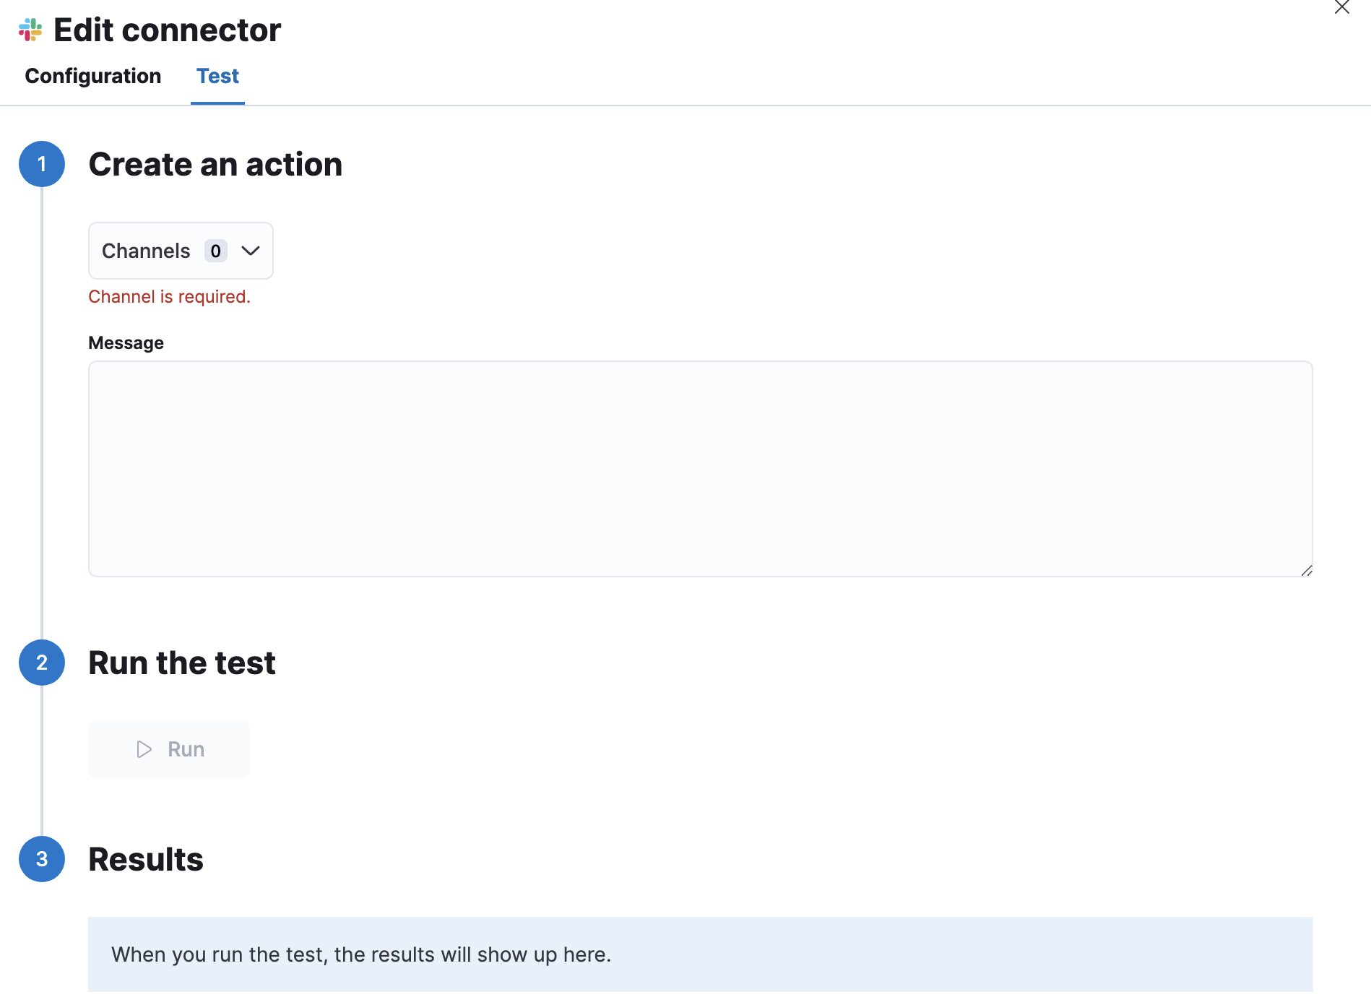The height and width of the screenshot is (1005, 1371).
Task: Click the Message field resize handle
Action: point(1307,571)
